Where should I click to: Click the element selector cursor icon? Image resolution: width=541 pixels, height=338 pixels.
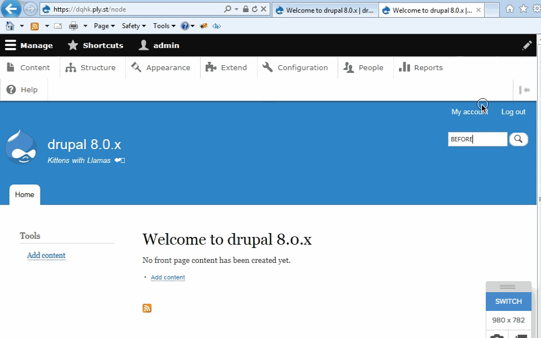(x=216, y=26)
